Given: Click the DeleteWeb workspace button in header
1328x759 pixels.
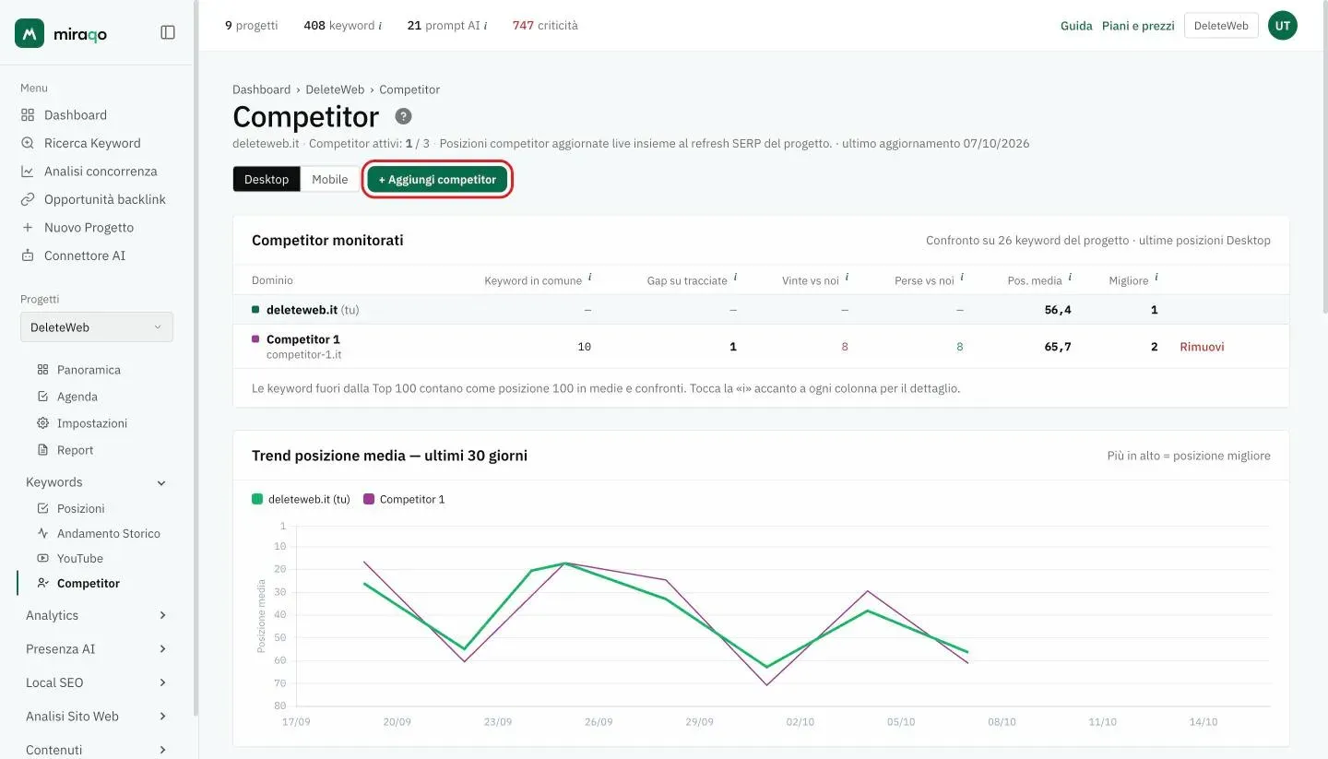Looking at the screenshot, I should click(x=1221, y=26).
